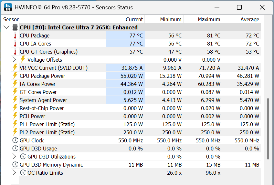
Task: Click the Maximum column header
Action: (209, 19)
